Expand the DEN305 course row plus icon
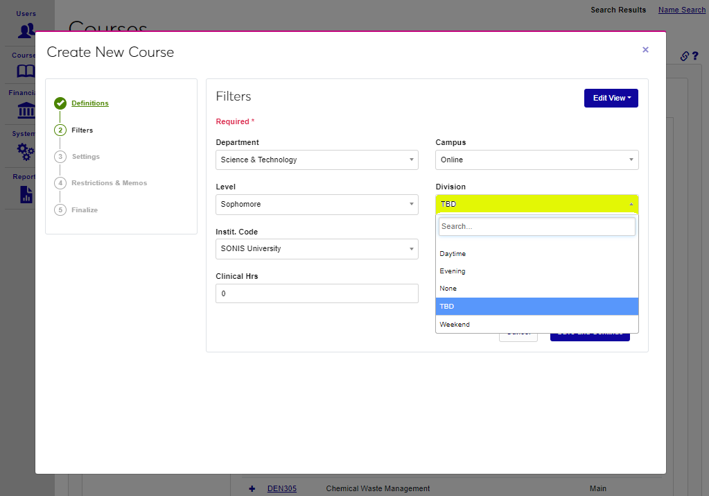Viewport: 709px width, 496px height. click(x=252, y=488)
